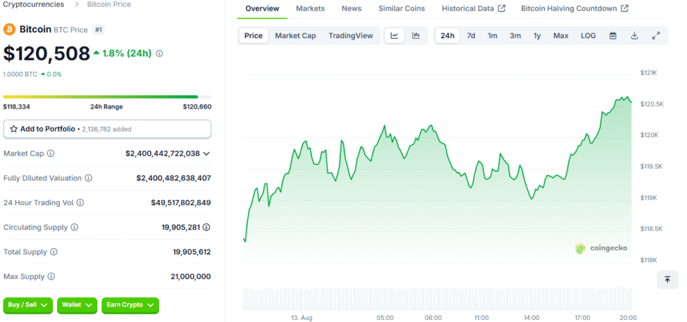The width and height of the screenshot is (687, 322).
Task: Show Circulating Supply label info icon
Action: (74, 227)
